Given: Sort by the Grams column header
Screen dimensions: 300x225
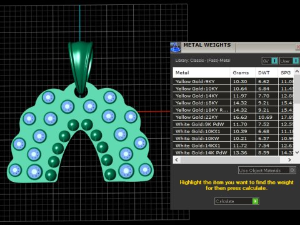Looking at the screenshot, I should point(242,72).
